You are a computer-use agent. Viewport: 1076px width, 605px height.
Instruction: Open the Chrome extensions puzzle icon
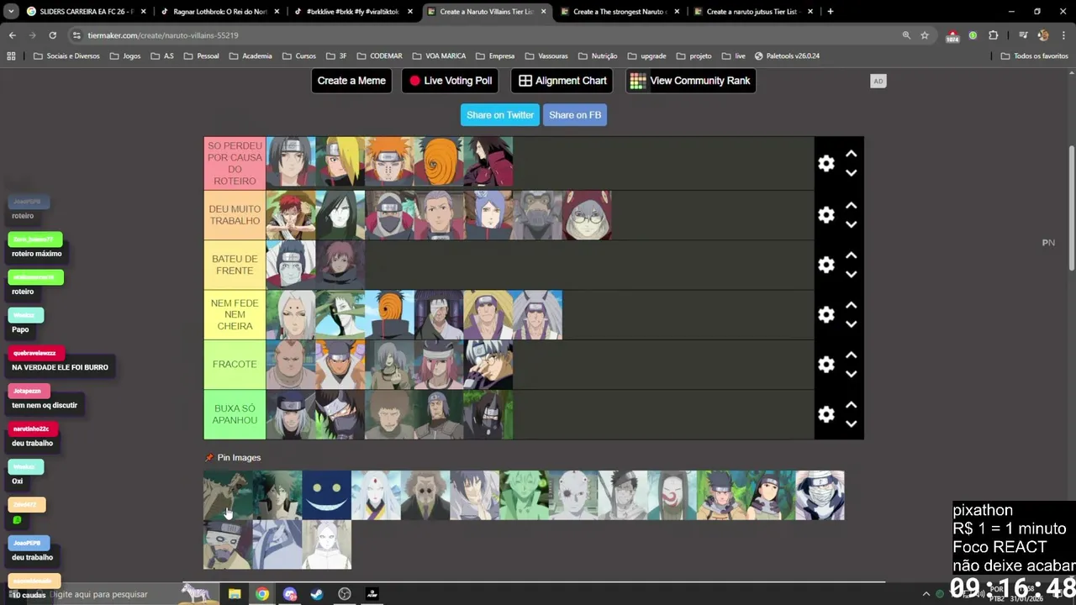994,35
